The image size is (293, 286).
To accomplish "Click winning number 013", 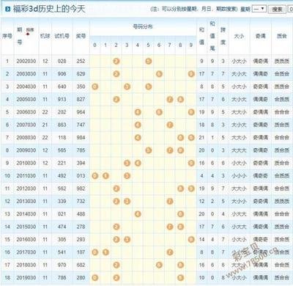I will pos(81,176).
